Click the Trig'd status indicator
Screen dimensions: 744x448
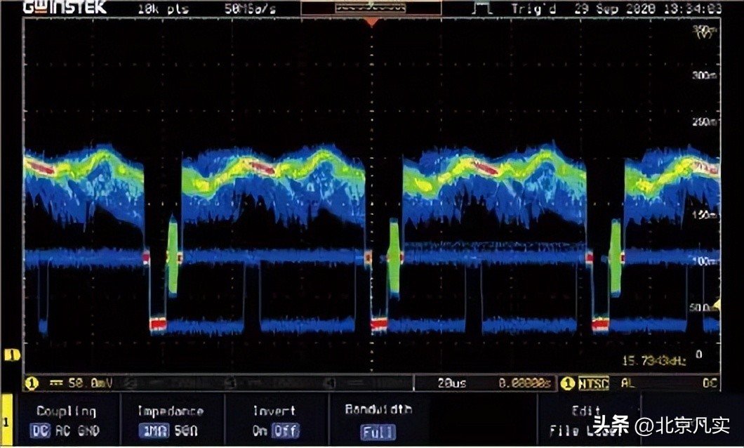(x=534, y=8)
